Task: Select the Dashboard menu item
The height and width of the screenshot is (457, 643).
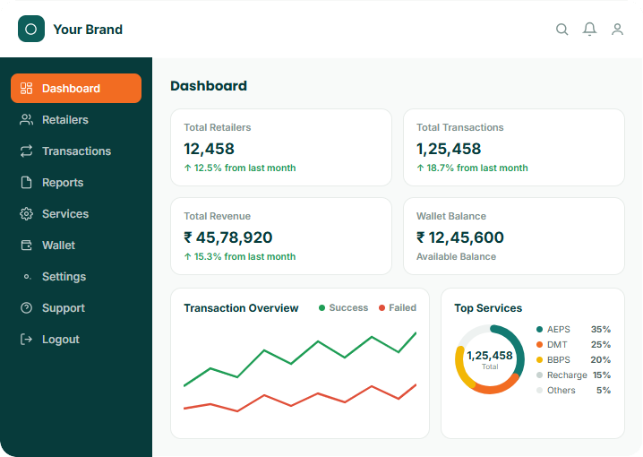Action: [x=76, y=88]
